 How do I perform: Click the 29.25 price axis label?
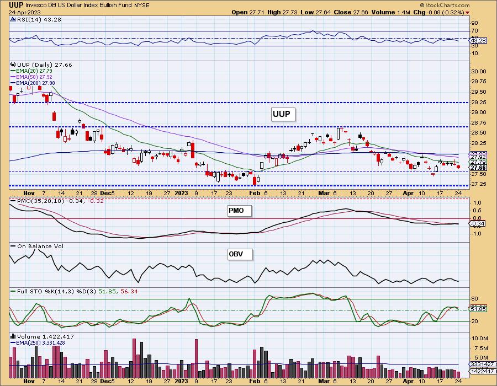(x=479, y=103)
